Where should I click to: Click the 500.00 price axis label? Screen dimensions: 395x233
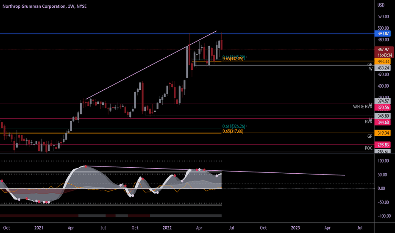pos(383,28)
